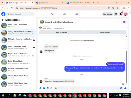131x98 pixels.
Task: Open zoom magnifier icon in address bar
Action: click(113, 8)
